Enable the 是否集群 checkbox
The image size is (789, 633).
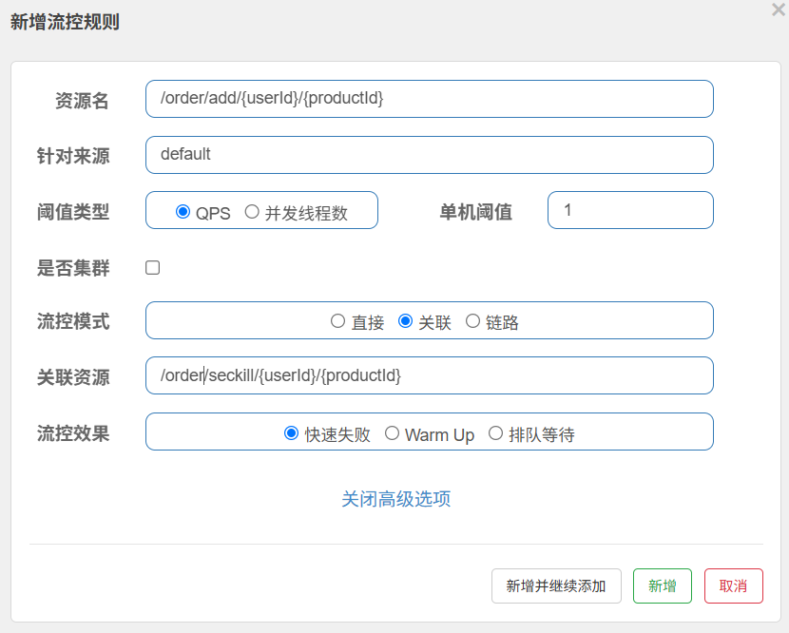click(152, 268)
